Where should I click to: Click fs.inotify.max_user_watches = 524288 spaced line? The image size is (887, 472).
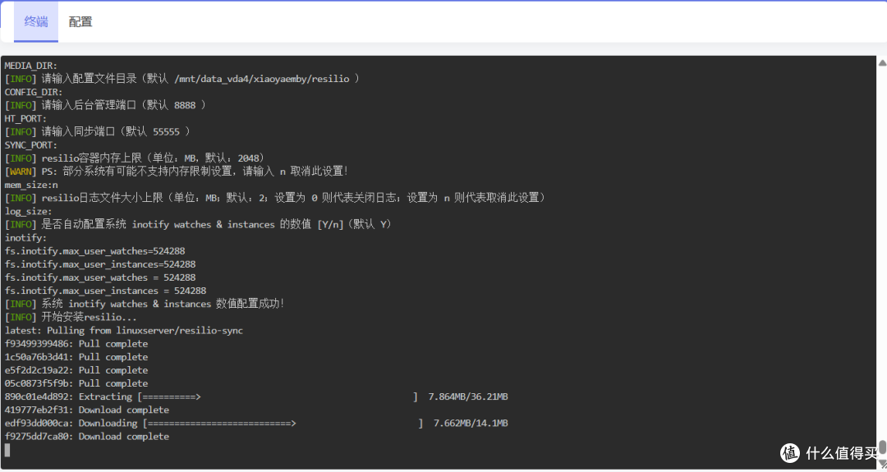(x=100, y=277)
